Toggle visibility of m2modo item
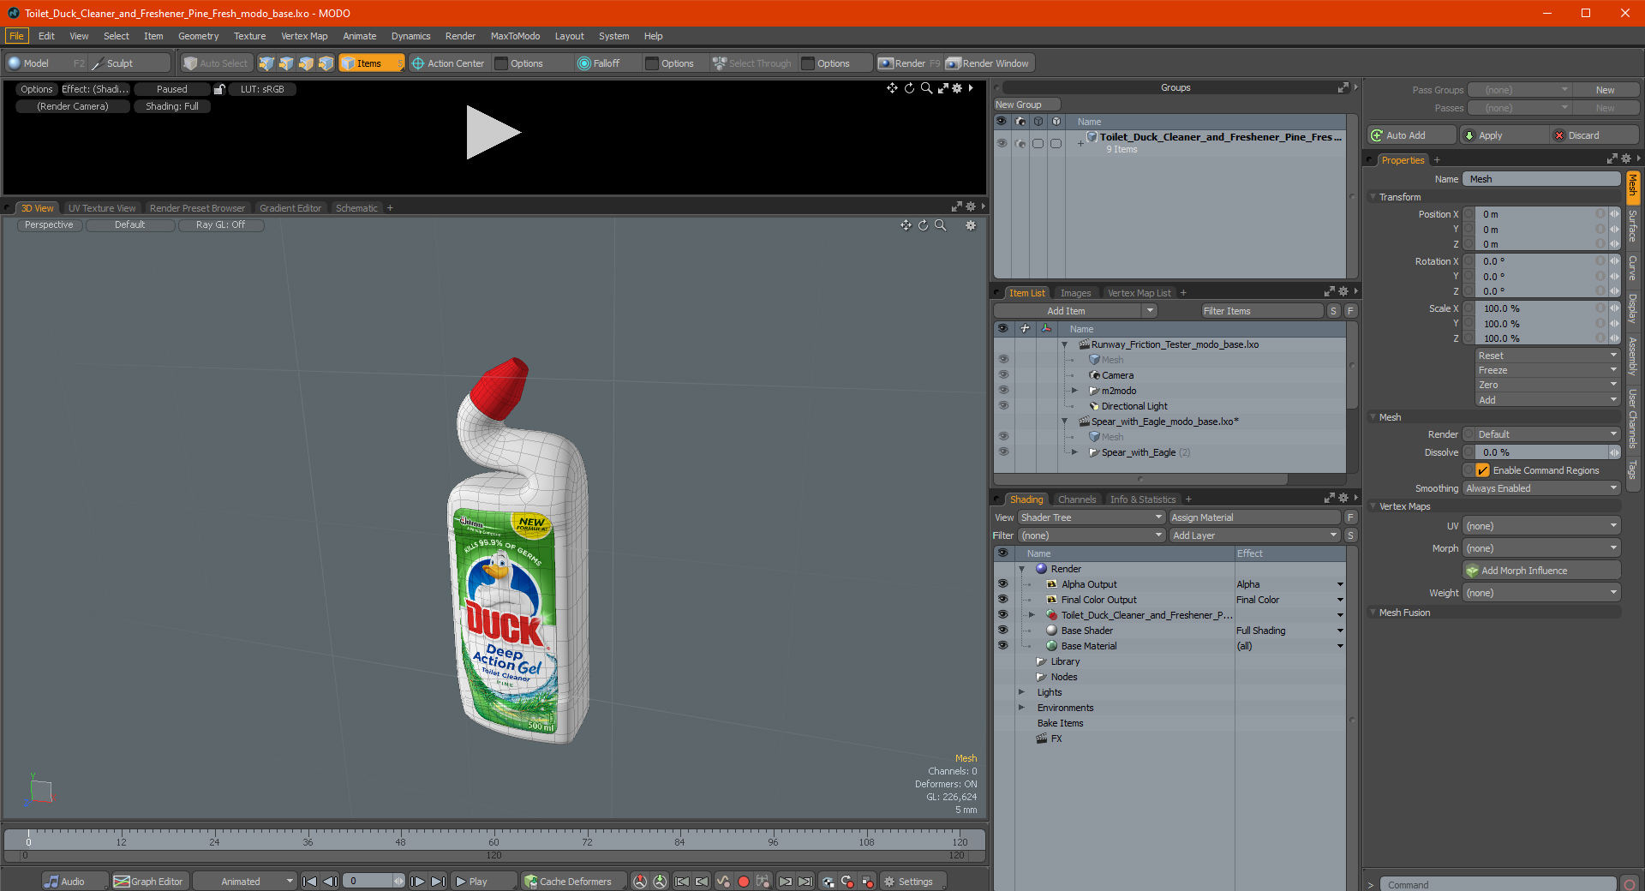The image size is (1645, 891). pos(1003,391)
